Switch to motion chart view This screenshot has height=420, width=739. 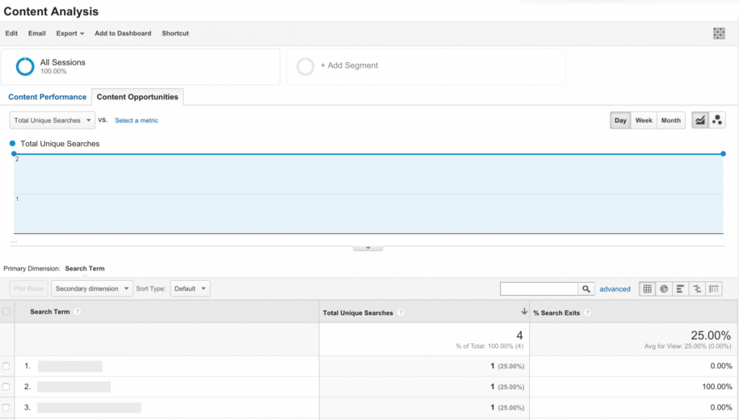pos(717,121)
